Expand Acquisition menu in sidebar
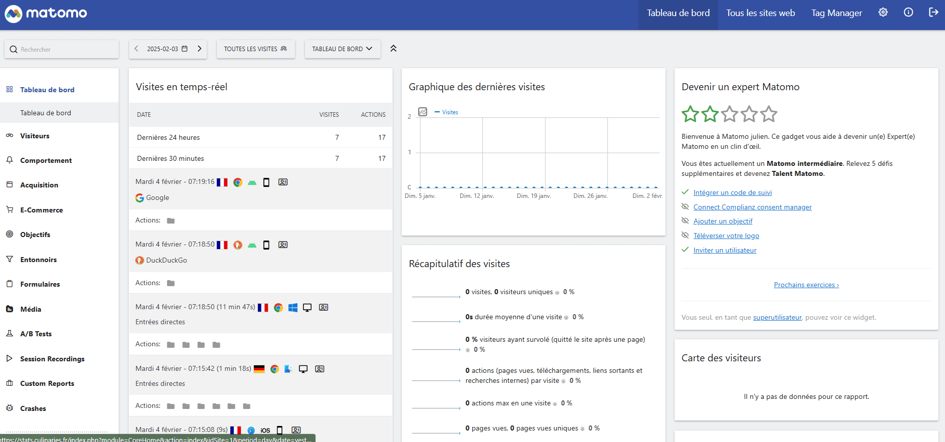This screenshot has height=442, width=945. click(39, 185)
